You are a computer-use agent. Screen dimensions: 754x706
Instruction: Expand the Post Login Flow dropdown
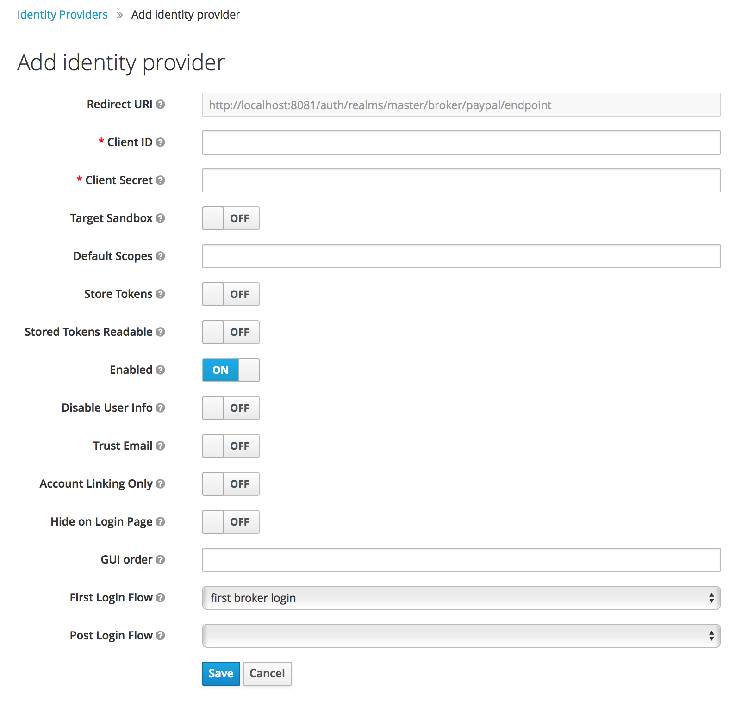tap(461, 636)
